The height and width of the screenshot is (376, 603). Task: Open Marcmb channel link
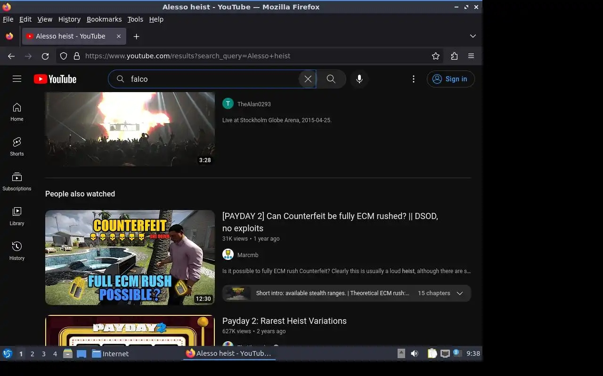(248, 255)
